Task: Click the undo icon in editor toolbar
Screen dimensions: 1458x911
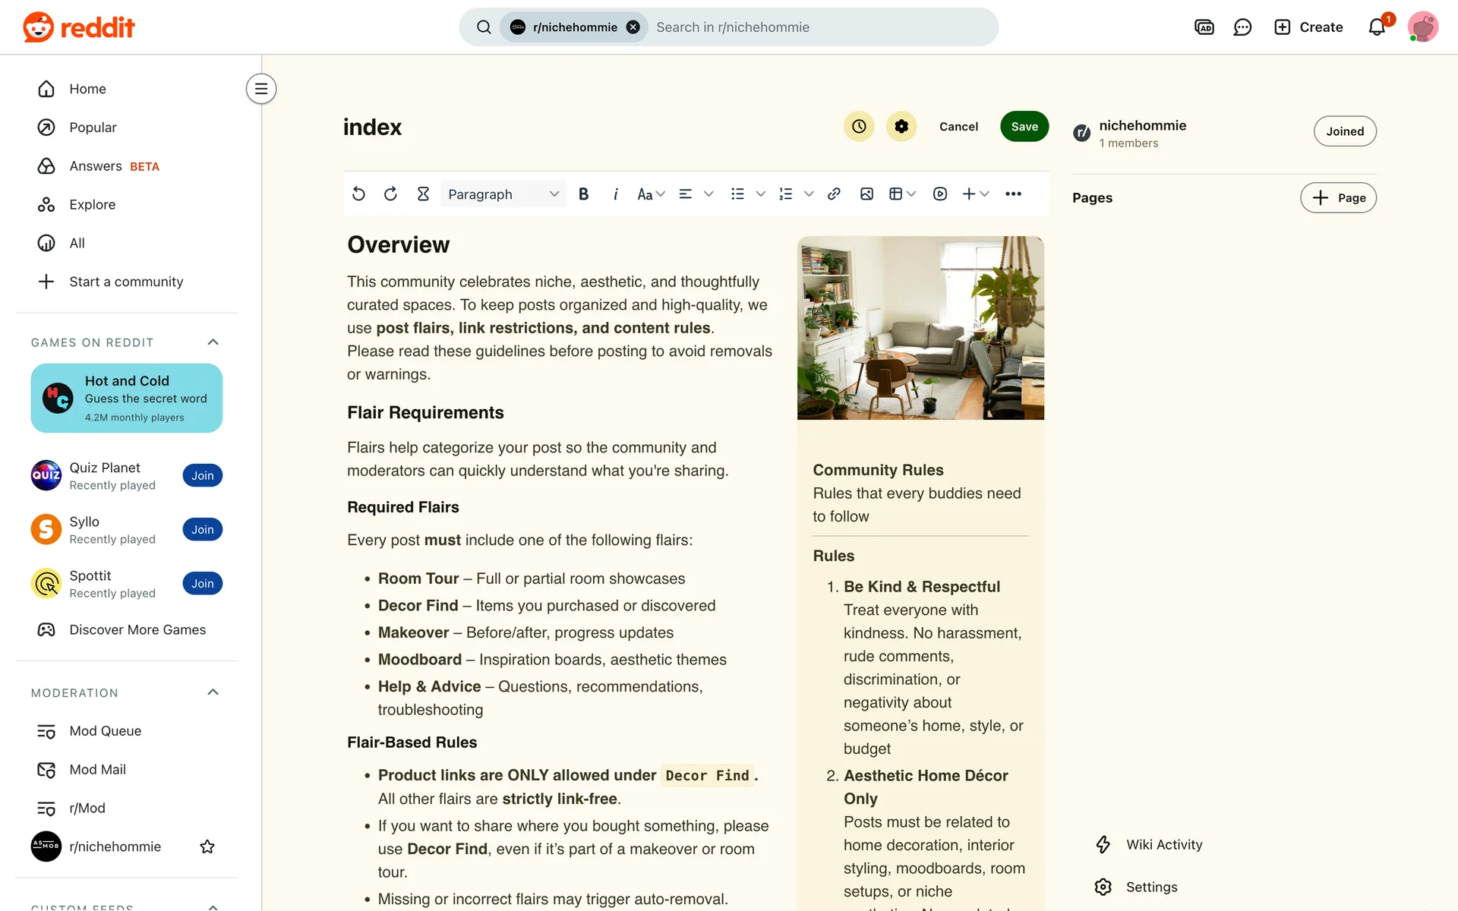Action: [x=358, y=194]
